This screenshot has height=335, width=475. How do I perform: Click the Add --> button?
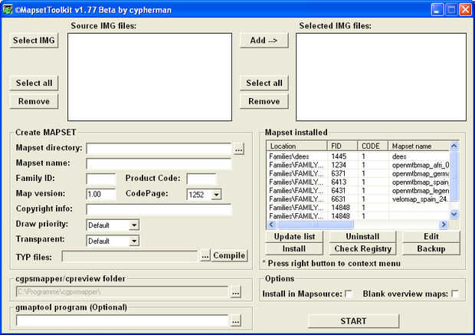pyautogui.click(x=264, y=41)
